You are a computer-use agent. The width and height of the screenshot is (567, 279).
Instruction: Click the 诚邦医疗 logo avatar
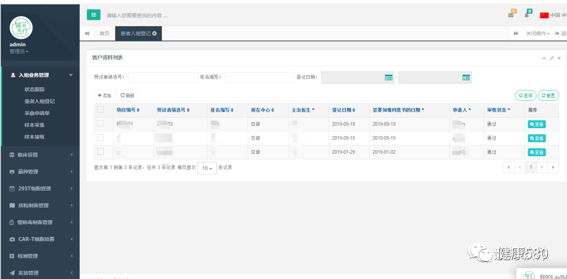(x=21, y=28)
